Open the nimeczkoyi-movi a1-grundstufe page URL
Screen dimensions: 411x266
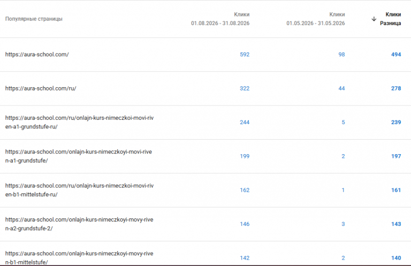(x=79, y=156)
